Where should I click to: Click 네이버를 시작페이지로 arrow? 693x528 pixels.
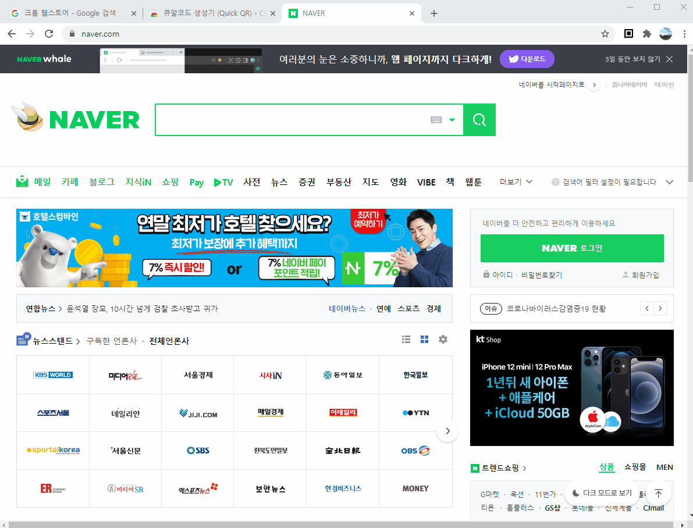point(594,85)
